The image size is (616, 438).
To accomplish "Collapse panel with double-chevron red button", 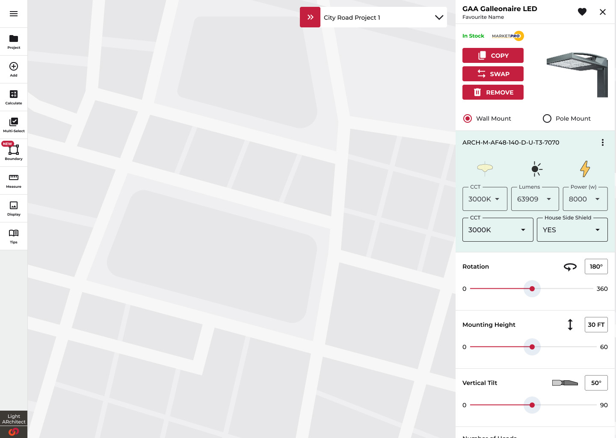I will [310, 17].
